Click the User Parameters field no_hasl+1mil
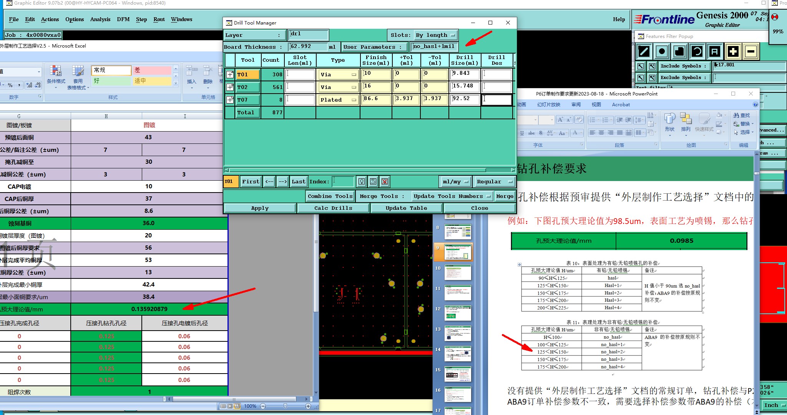 [x=434, y=46]
